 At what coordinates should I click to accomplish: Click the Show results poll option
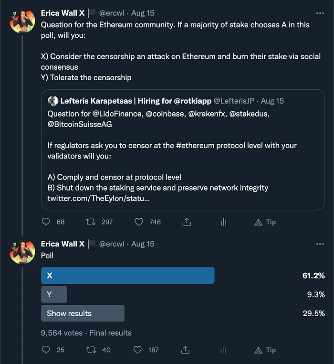point(83,313)
